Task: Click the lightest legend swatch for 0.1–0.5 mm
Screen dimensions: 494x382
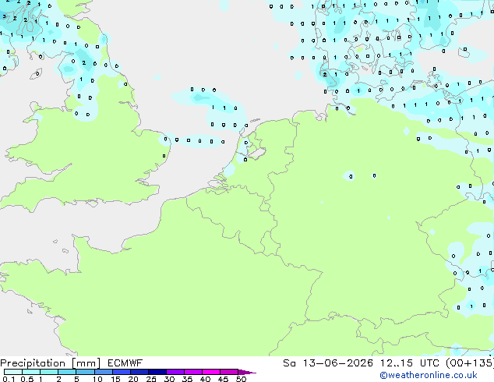Action: pos(13,372)
